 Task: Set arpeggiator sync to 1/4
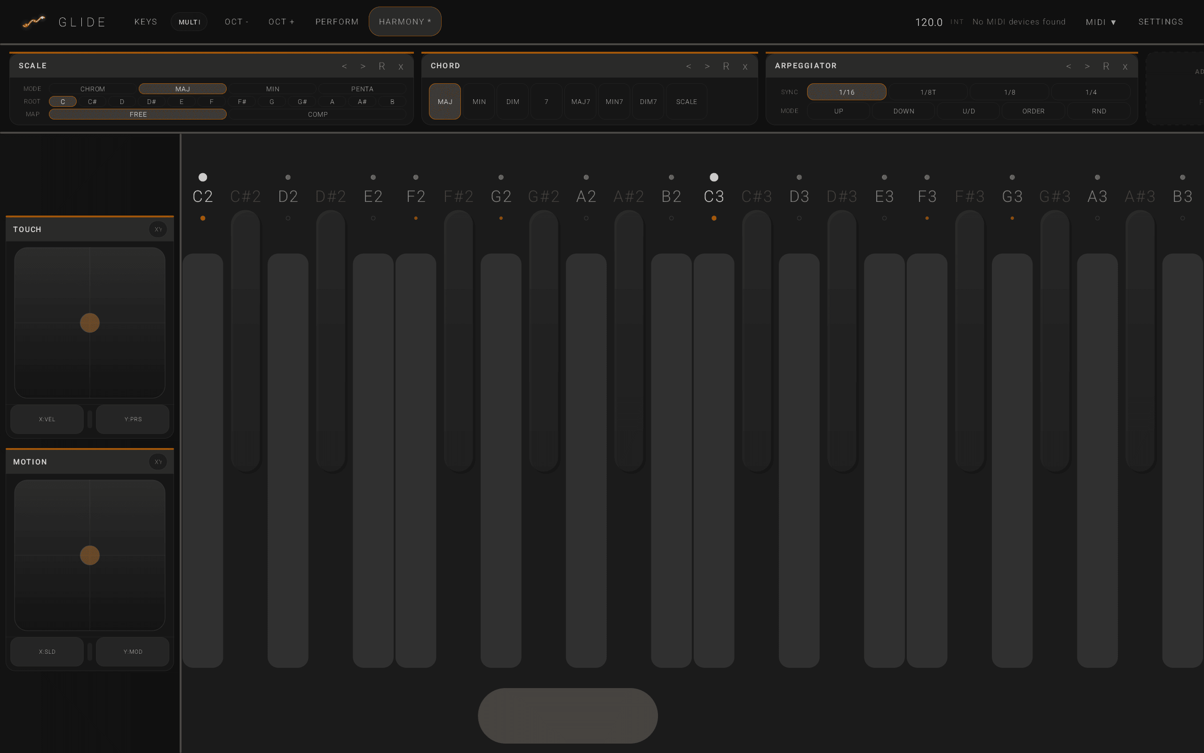(1091, 92)
